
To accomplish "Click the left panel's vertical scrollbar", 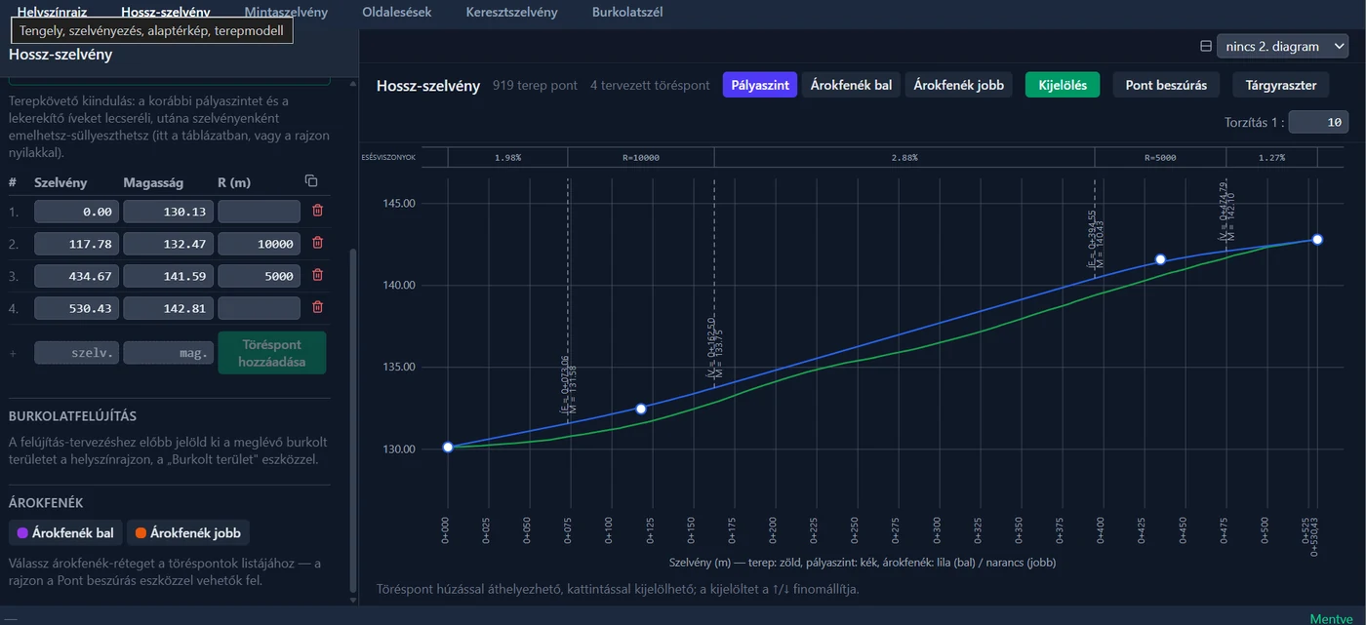I will tap(353, 419).
